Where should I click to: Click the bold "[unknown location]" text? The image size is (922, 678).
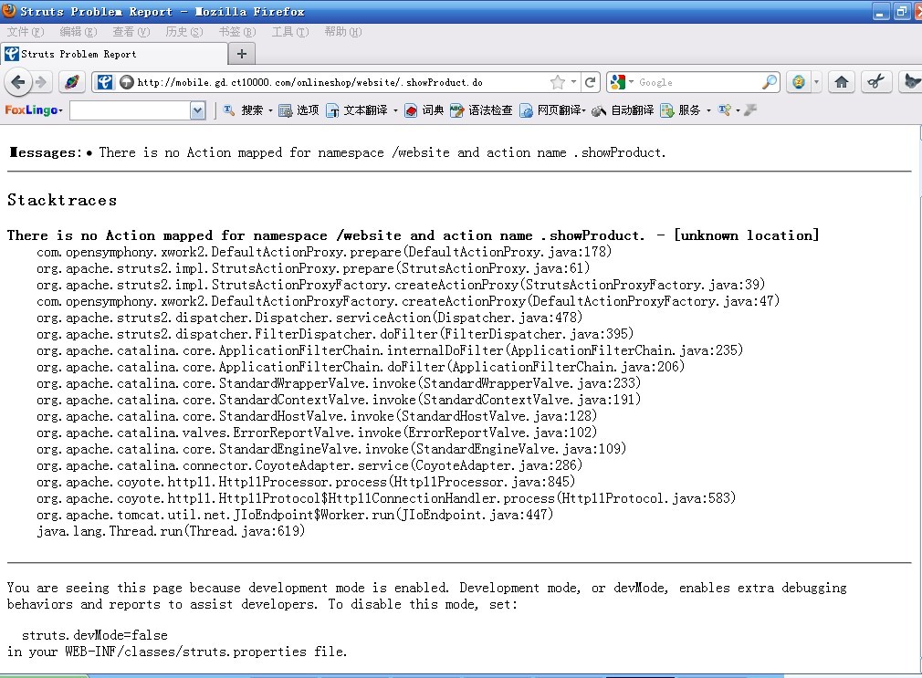[x=746, y=235]
